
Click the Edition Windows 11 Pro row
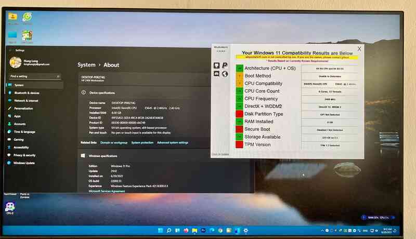[x=109, y=166]
